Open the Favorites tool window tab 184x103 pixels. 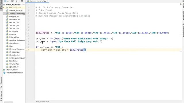pos(1,96)
